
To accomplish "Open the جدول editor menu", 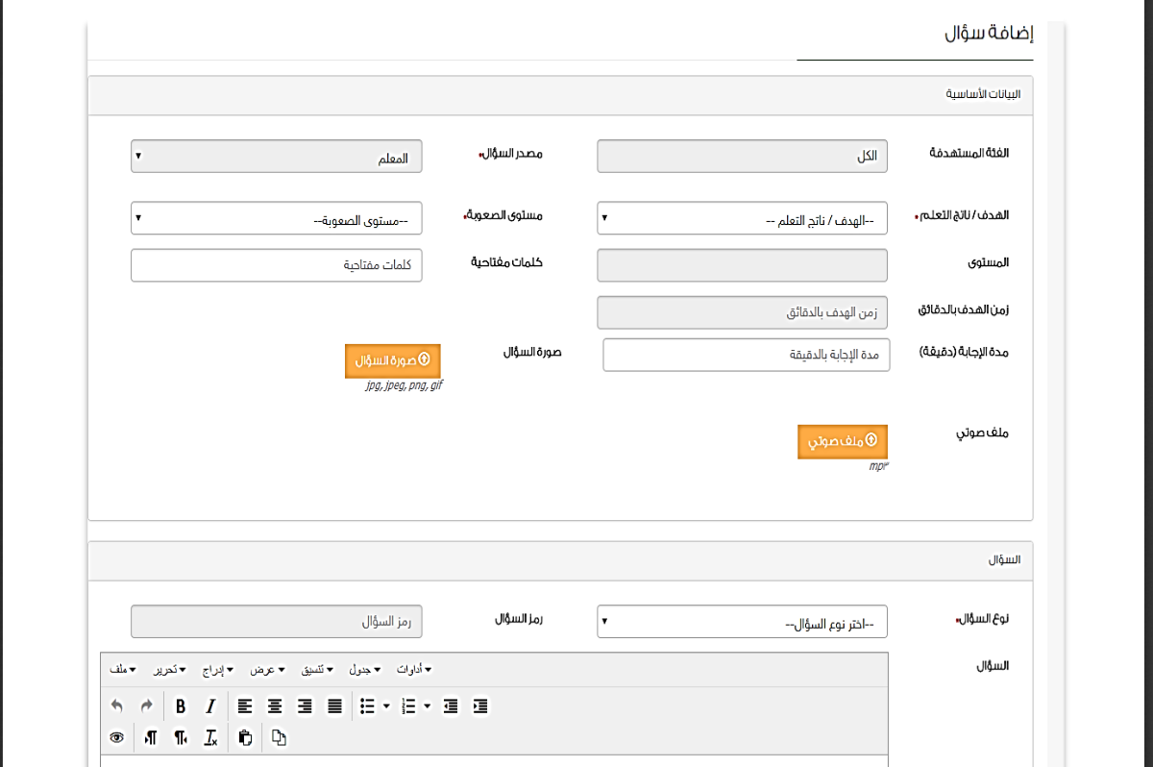I will tap(366, 669).
